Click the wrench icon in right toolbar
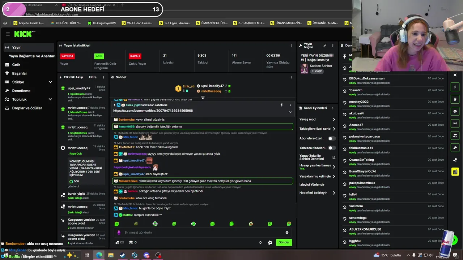 (x=455, y=148)
